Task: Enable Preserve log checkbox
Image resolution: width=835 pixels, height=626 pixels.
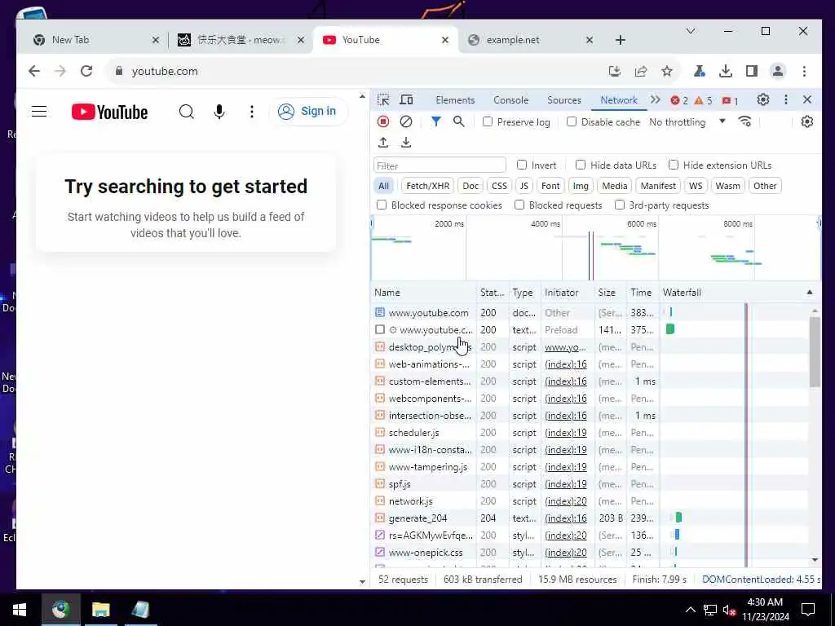Action: tap(488, 121)
